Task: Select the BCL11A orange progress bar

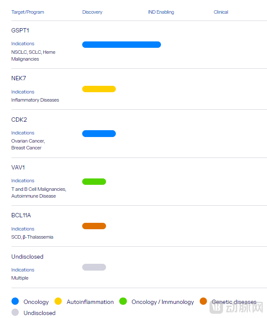Action: click(x=94, y=226)
